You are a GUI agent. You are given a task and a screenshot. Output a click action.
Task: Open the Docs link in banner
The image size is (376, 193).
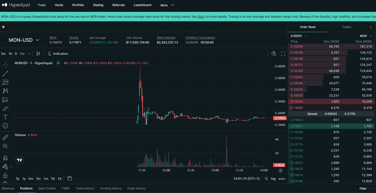[x=201, y=16]
